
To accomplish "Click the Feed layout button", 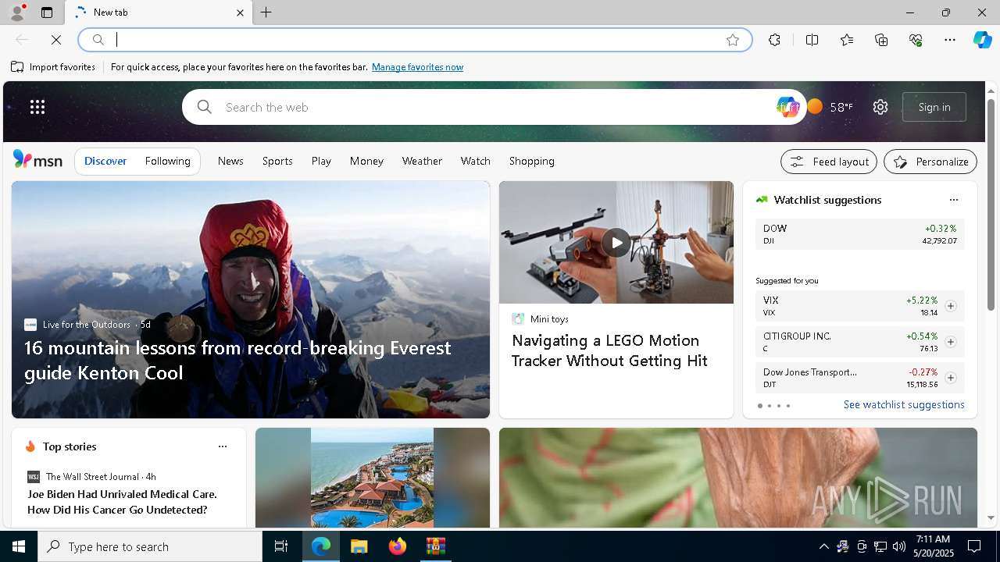I will [x=829, y=162].
